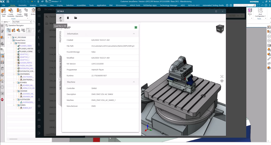The height and width of the screenshot is (145, 271).
Task: Click the database icon in Technology Manager sidebar
Action: (x=39, y=24)
